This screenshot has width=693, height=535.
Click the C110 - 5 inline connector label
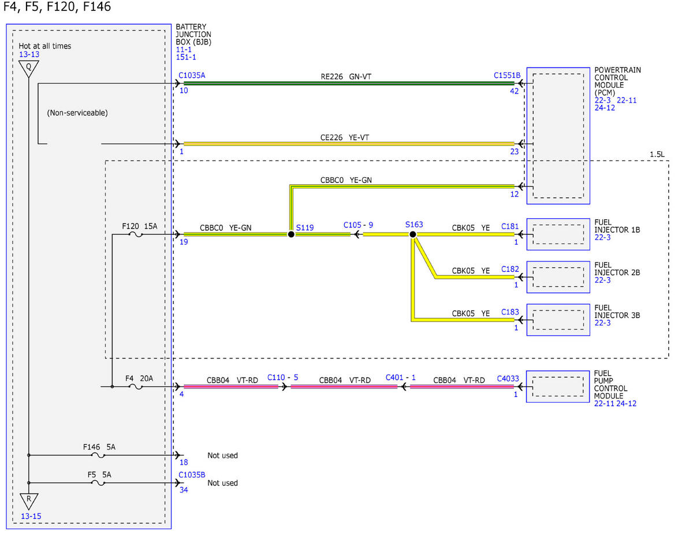282,377
